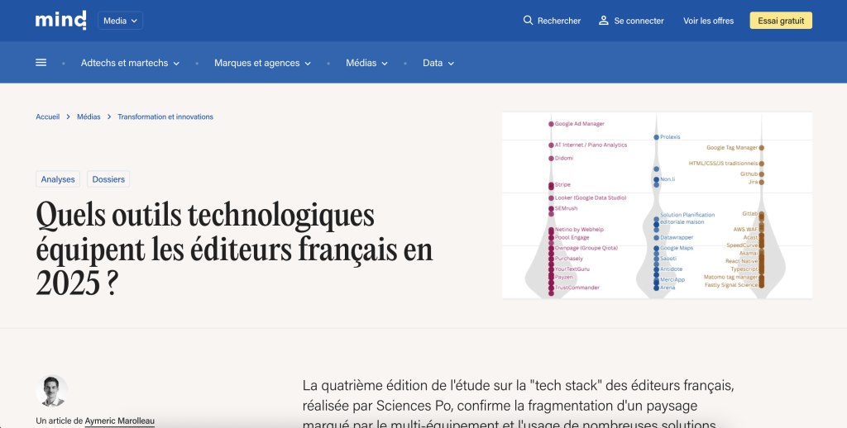The height and width of the screenshot is (428, 847).
Task: Click the search magnifier icon
Action: coord(528,21)
